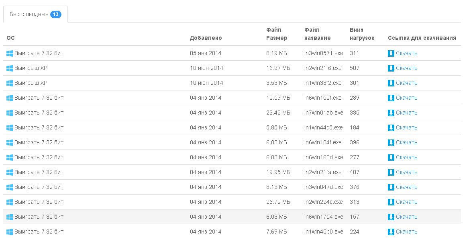471x246 pixels.
Task: Click the download arrow icon for in3wln0571.exe
Action: [391, 53]
